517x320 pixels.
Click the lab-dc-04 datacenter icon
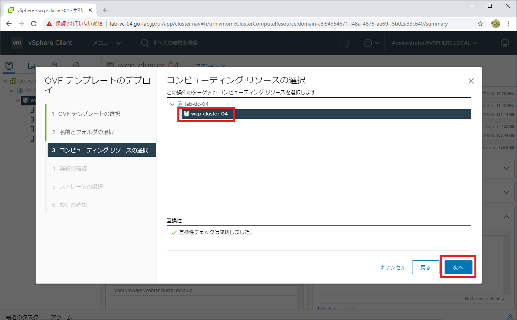(x=180, y=104)
